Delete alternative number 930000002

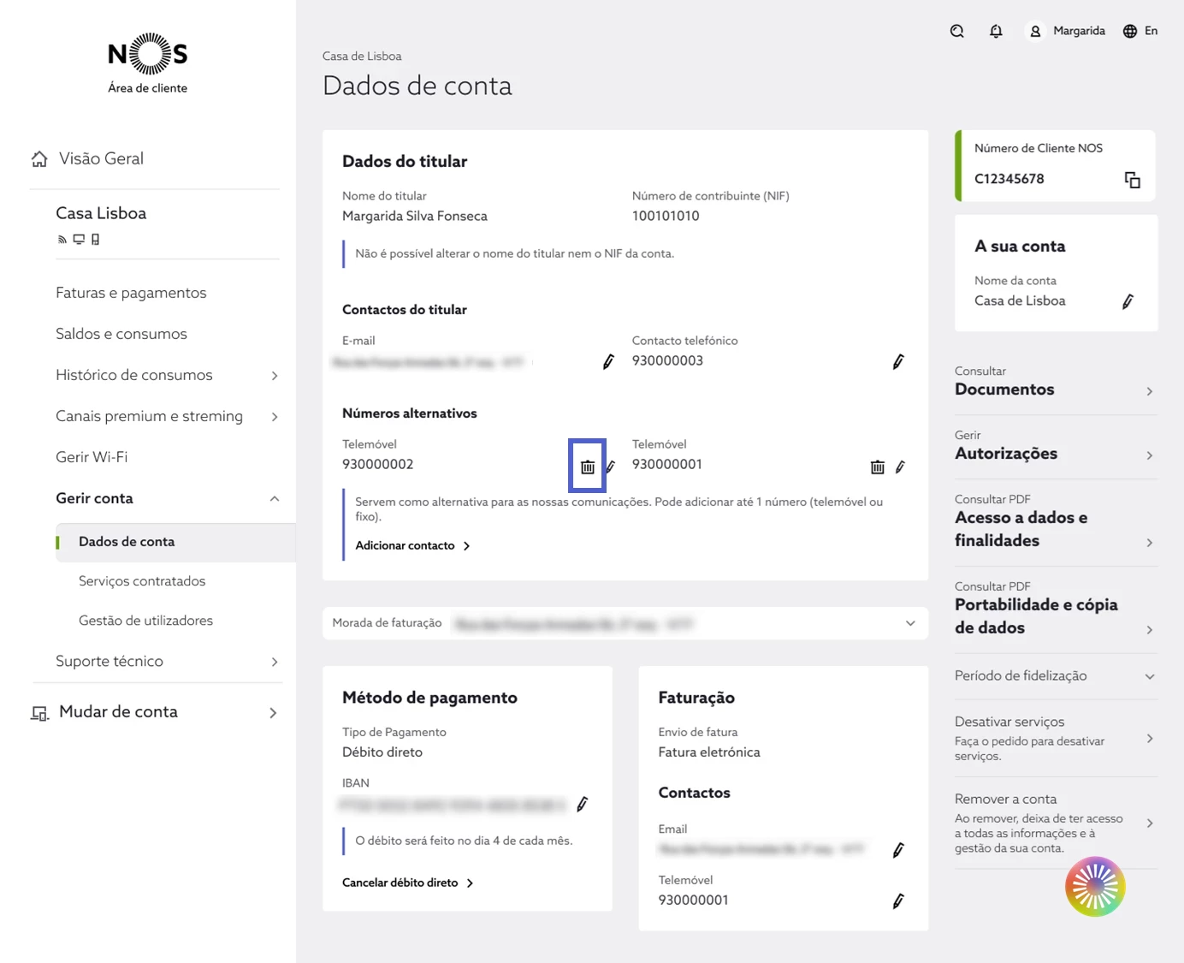pos(588,467)
